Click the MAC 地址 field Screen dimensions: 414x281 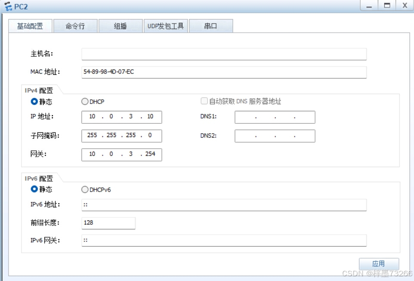tap(224, 72)
